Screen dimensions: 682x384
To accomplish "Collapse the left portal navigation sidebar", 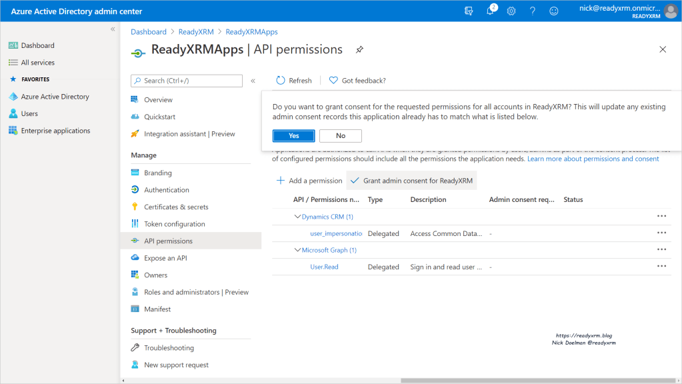I will click(113, 29).
